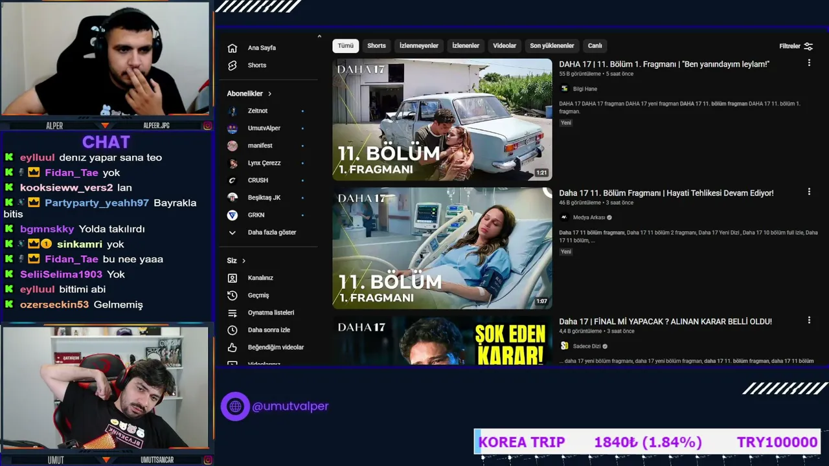Open the GRKN channel avatar
Viewport: 829px width, 466px height.
pos(233,215)
